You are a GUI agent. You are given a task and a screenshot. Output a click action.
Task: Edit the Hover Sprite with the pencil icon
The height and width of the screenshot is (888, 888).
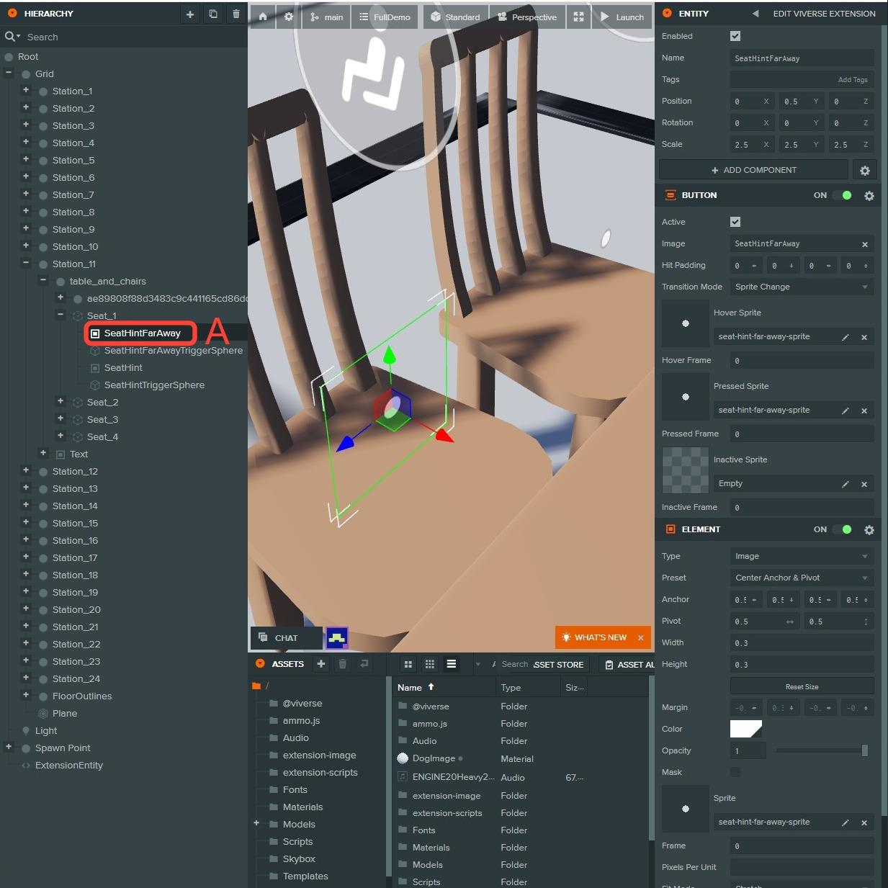pos(846,337)
